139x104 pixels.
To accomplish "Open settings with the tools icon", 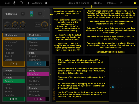I will click(x=121, y=3).
